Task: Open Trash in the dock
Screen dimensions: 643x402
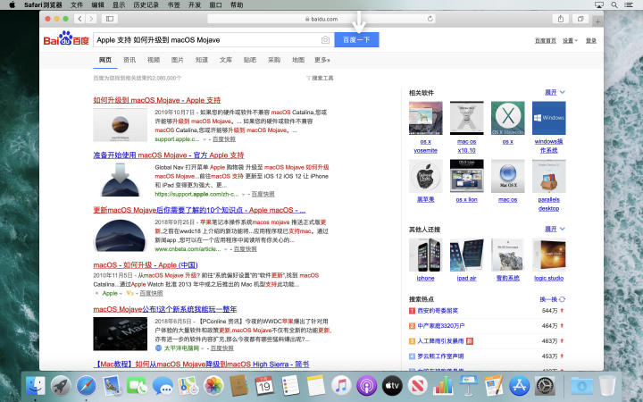Action: click(x=607, y=386)
